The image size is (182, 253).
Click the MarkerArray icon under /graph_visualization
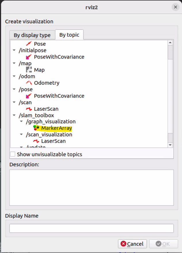[36, 128]
